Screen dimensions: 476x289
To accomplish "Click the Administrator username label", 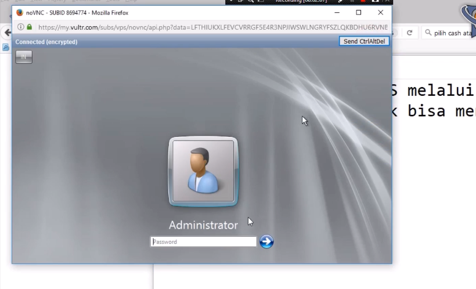I will click(203, 225).
